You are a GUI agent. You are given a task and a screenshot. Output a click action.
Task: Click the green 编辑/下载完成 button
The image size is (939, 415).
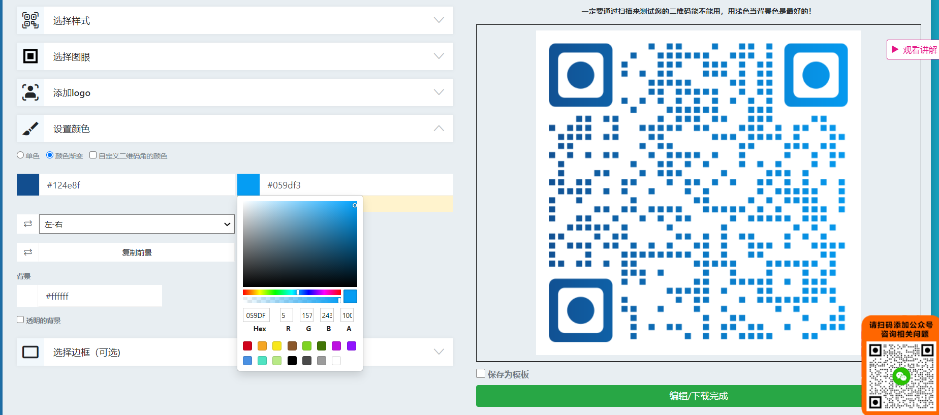(698, 396)
